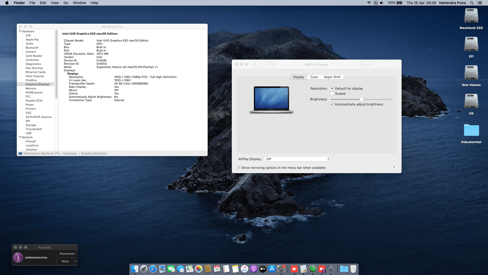Open Trash in the dock
Viewport: 488px width, 275px height.
[353, 269]
